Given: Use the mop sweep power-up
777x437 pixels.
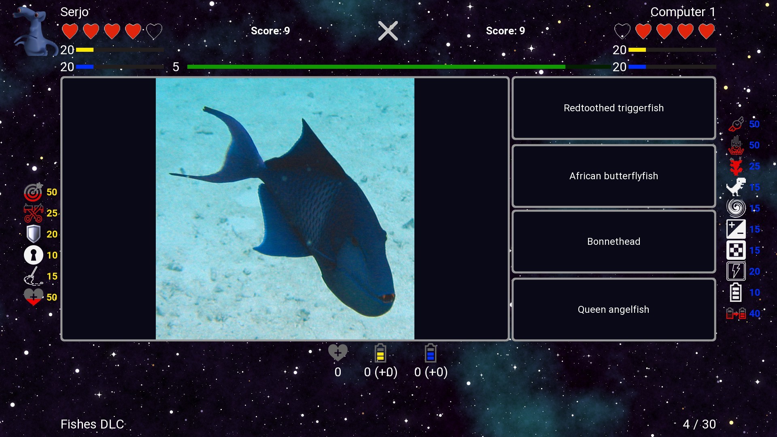Looking at the screenshot, I should (33, 276).
